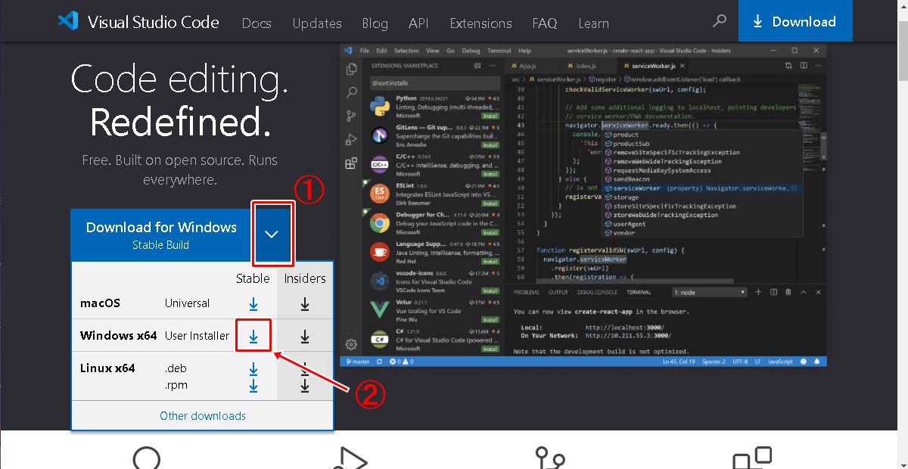908x469 pixels.
Task: Click Run and Debug icon in the activity bar
Action: click(x=351, y=139)
